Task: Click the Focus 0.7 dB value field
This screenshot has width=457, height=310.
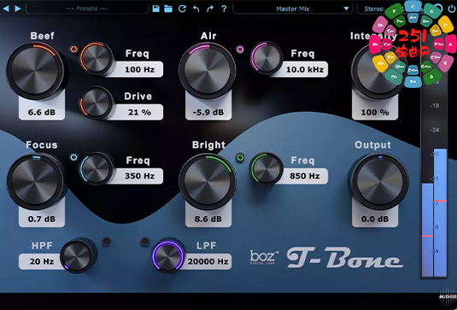Action: click(42, 219)
